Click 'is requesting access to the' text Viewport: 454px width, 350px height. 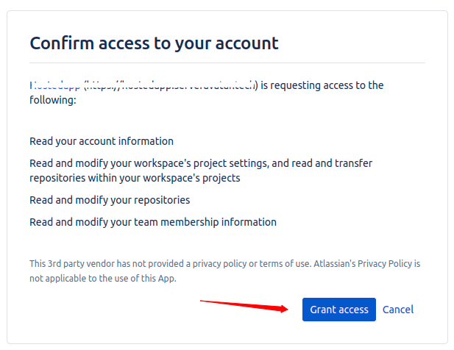[322, 85]
